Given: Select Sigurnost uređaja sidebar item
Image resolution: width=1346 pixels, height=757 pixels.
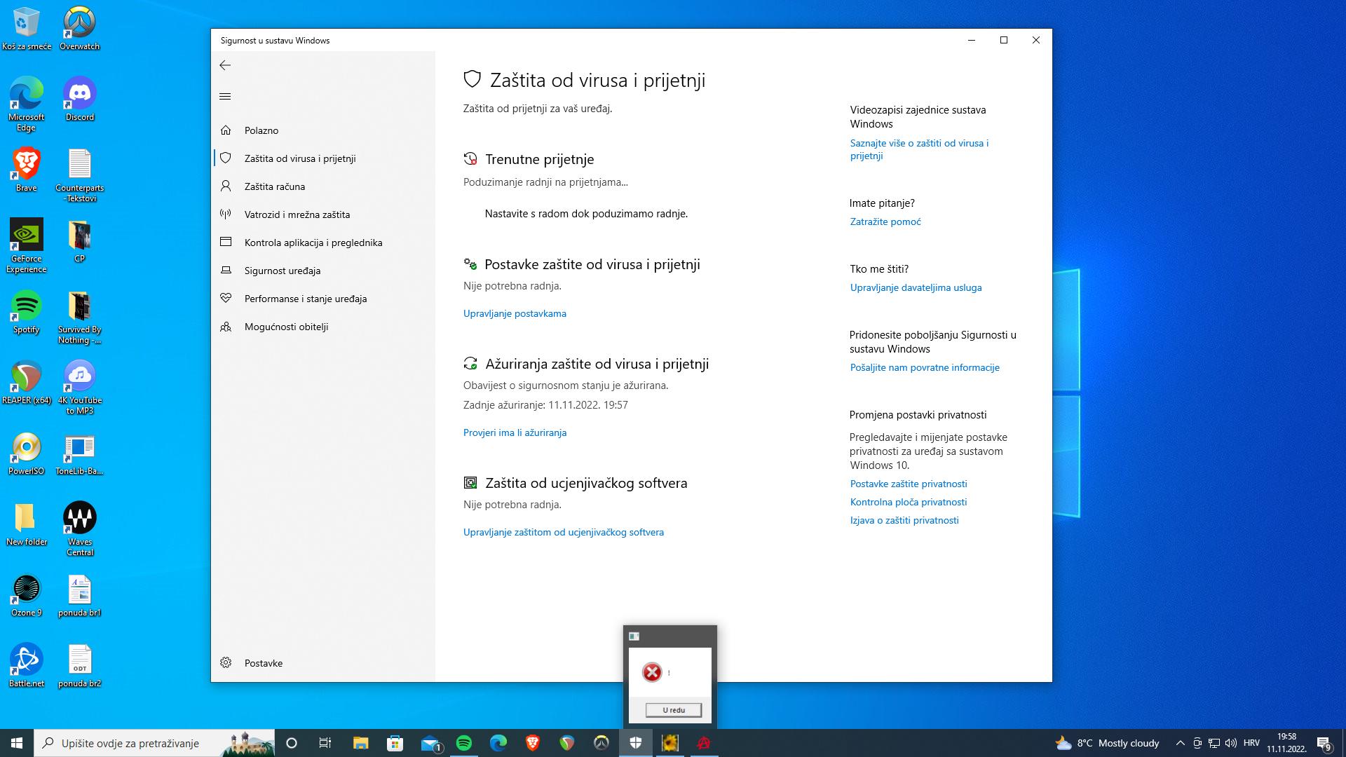Looking at the screenshot, I should [282, 271].
